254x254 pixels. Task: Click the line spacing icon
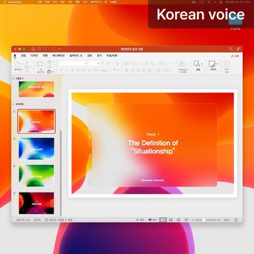point(161,63)
